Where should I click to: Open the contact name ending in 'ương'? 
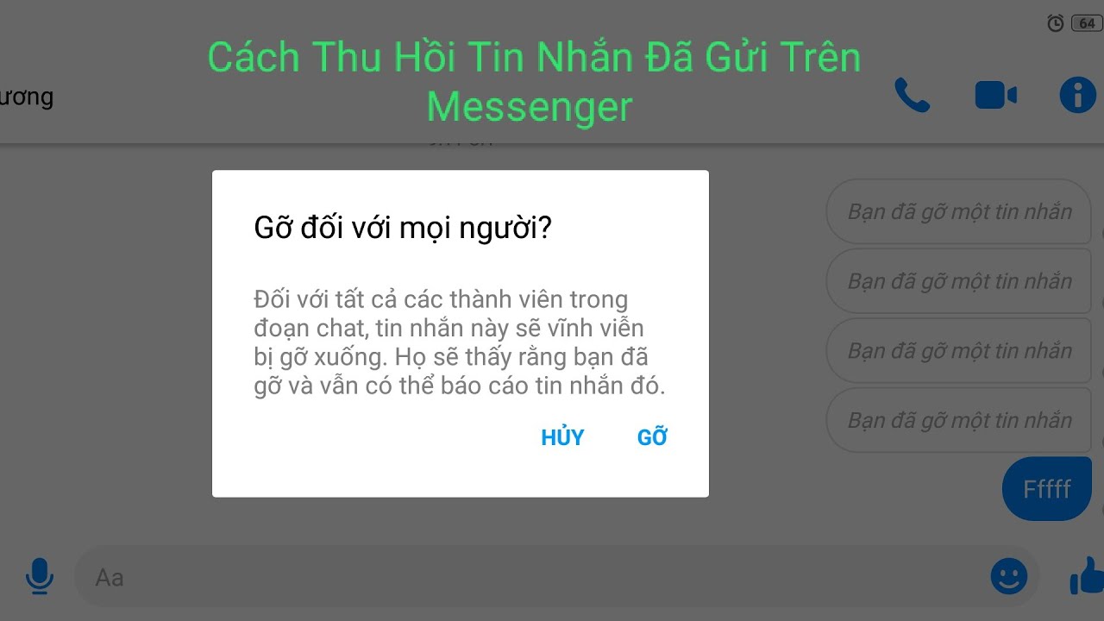tap(27, 96)
